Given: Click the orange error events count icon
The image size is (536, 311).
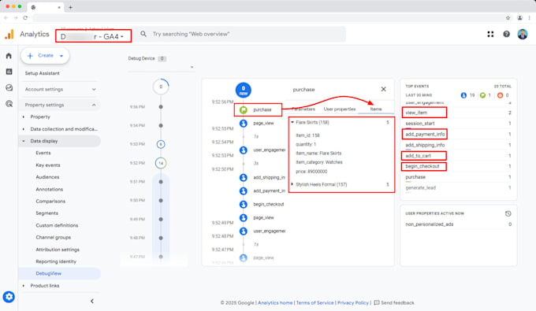Looking at the screenshot, I should click(500, 95).
